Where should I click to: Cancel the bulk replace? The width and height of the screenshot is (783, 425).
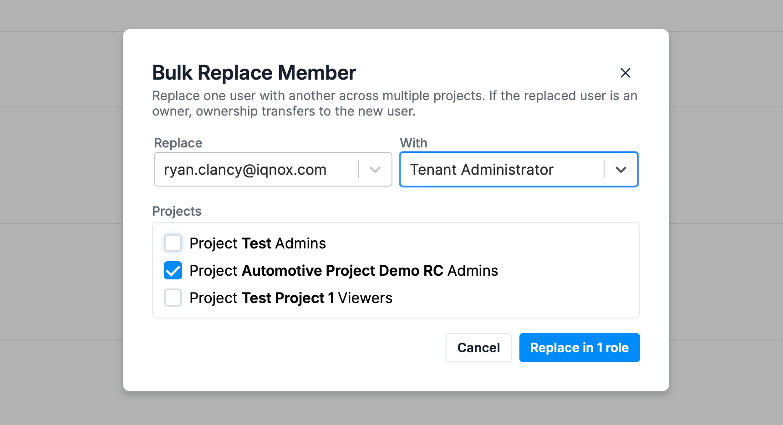(x=479, y=348)
